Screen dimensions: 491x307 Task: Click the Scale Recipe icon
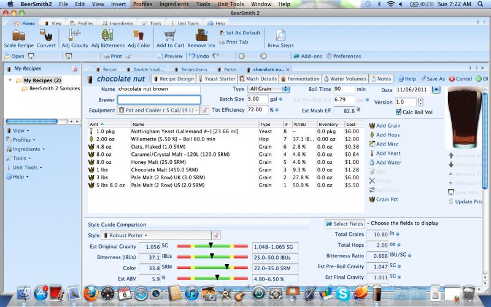pyautogui.click(x=18, y=35)
